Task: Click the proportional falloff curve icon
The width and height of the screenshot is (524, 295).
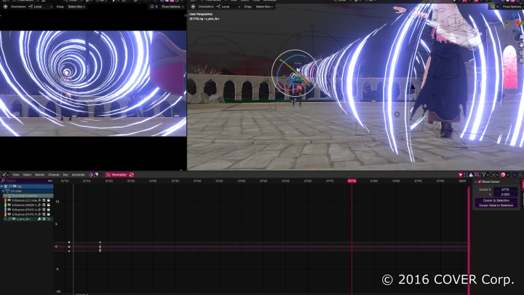Action: (520, 175)
